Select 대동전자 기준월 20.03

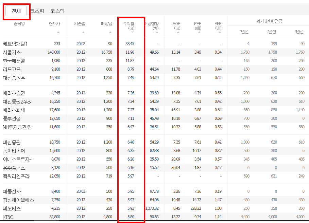[x=81, y=191]
